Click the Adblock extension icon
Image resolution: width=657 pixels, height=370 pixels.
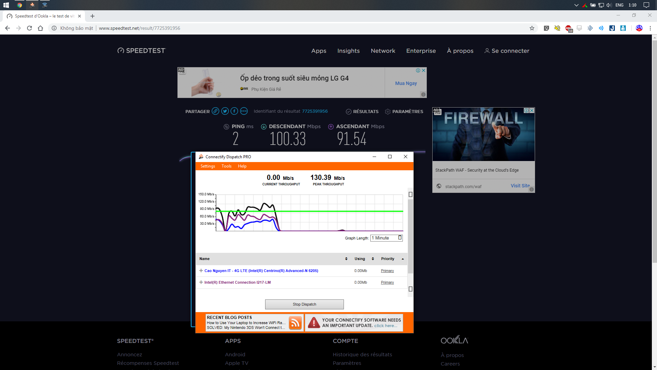point(569,28)
